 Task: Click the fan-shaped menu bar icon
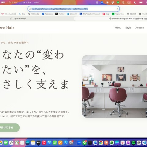113,2
